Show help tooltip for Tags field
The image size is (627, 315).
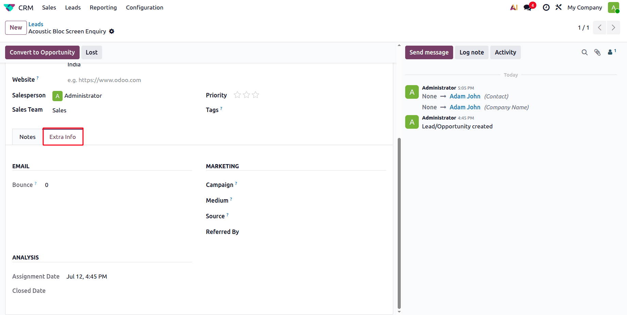[221, 108]
